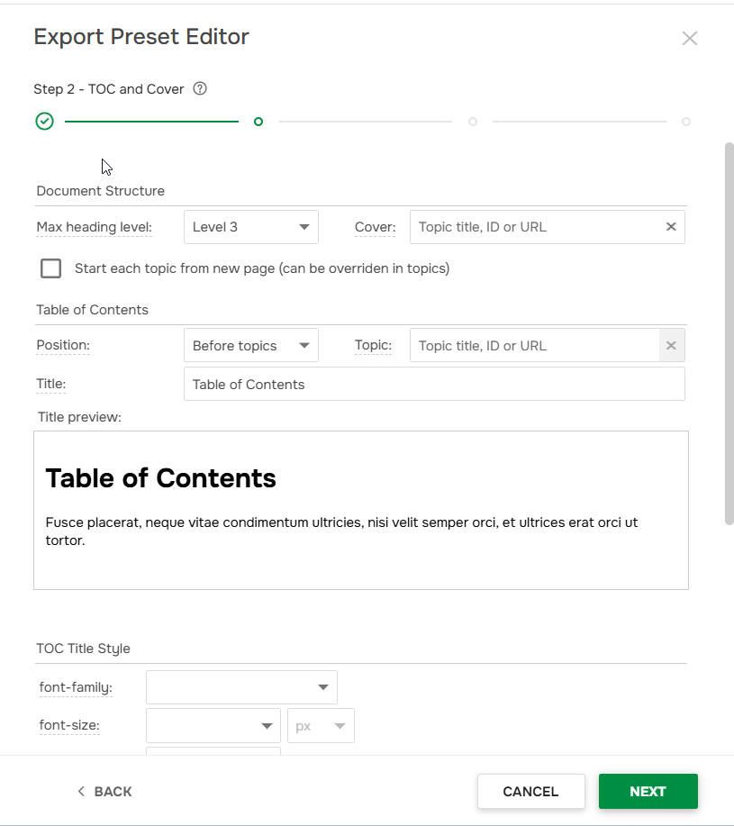Open the px unit dropdown
Screen dimensions: 734x826
(x=322, y=726)
